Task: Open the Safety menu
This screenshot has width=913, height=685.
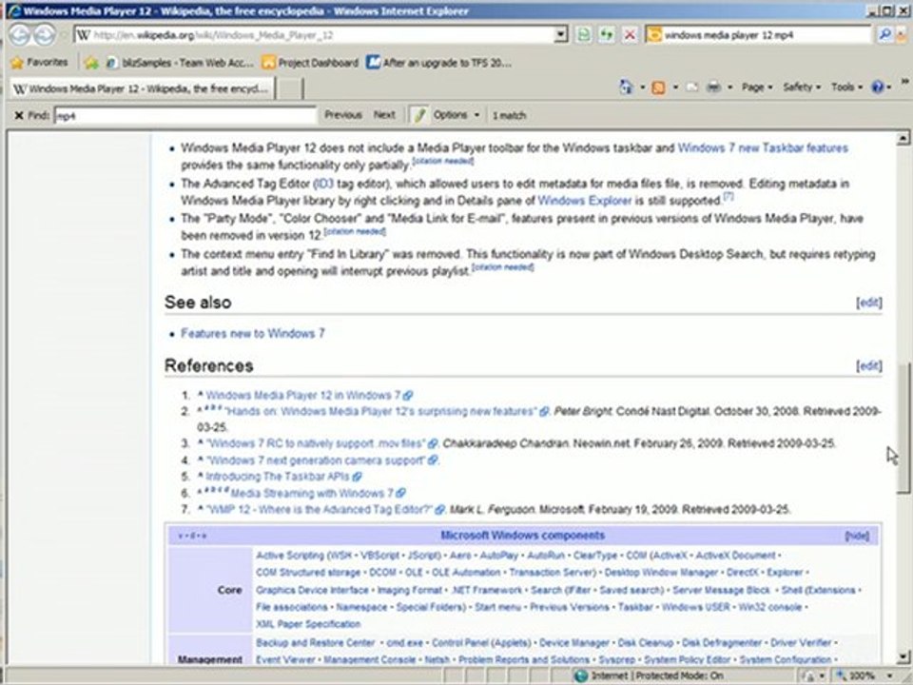Action: click(801, 88)
